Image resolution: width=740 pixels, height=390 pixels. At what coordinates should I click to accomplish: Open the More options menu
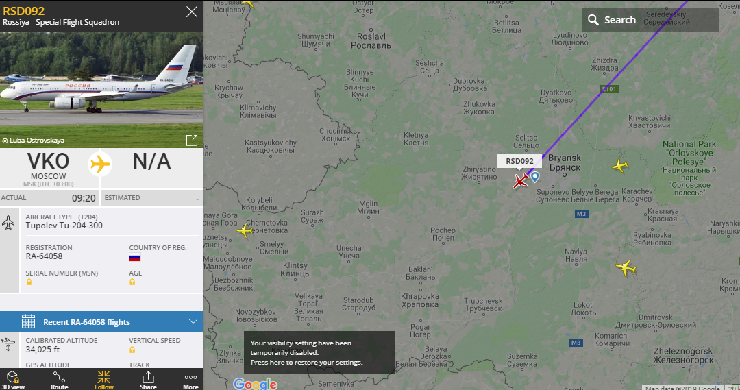[190, 380]
